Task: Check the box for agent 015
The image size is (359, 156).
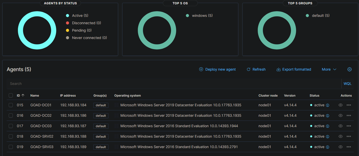Action: [x=11, y=105]
